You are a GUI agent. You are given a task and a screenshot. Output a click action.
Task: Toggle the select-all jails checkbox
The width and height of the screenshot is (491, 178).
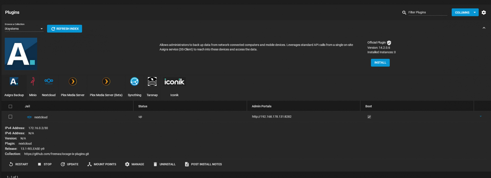click(x=10, y=106)
